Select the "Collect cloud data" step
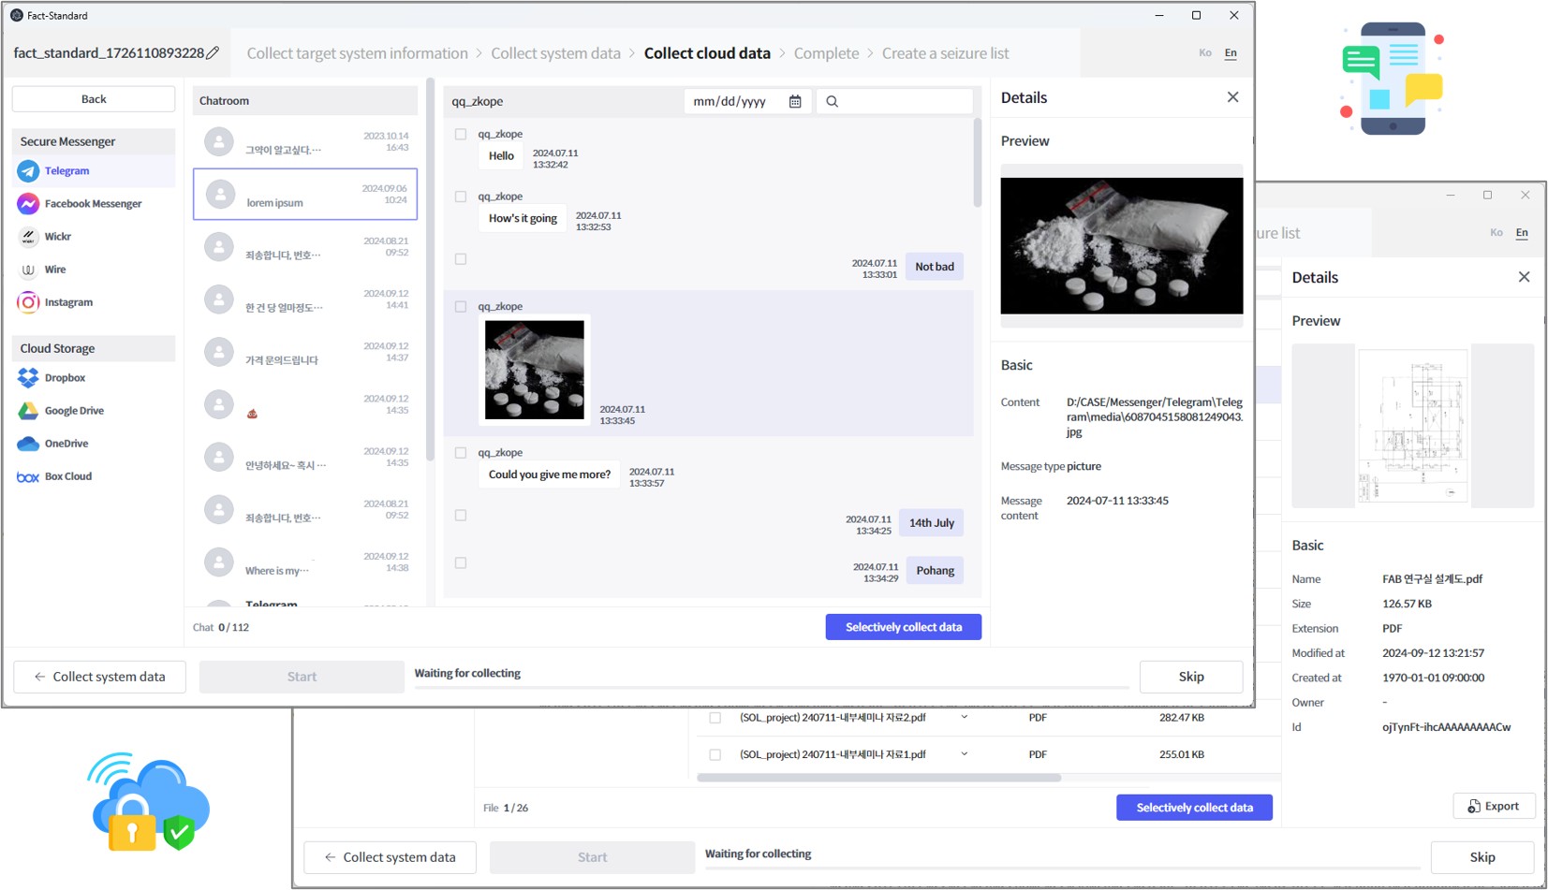 707,53
